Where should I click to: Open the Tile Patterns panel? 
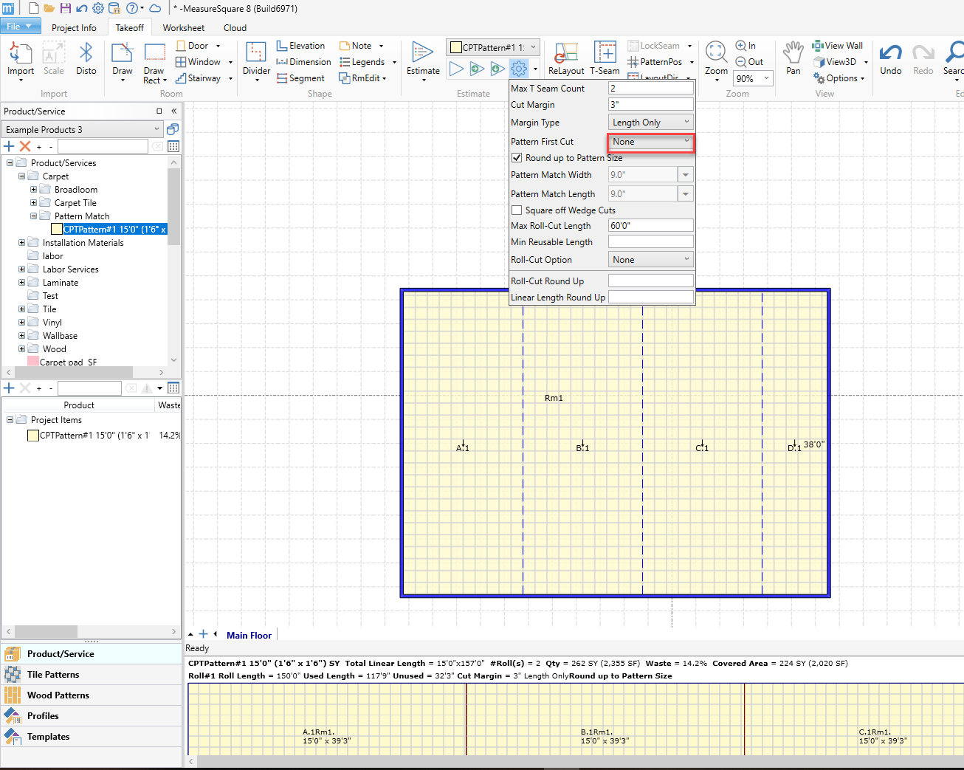pos(53,675)
